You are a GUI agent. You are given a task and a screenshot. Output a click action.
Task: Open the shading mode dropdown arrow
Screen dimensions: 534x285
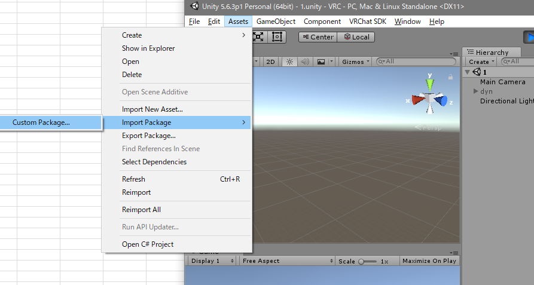coord(256,62)
